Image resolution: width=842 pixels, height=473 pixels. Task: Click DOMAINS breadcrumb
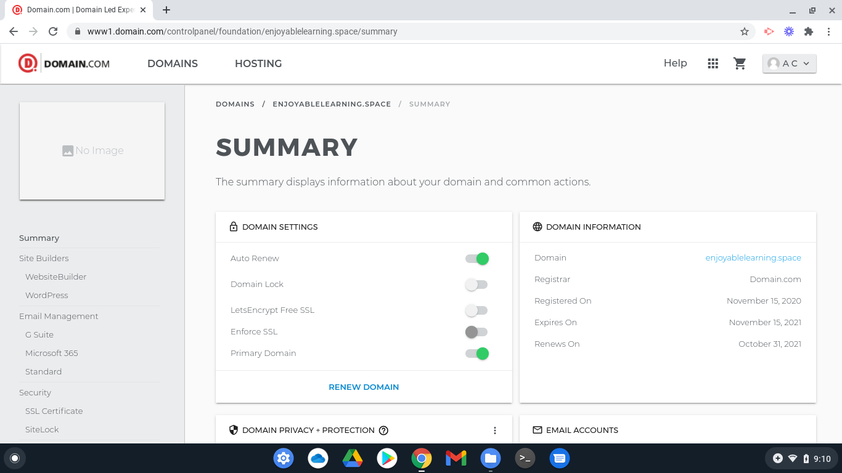pos(235,104)
